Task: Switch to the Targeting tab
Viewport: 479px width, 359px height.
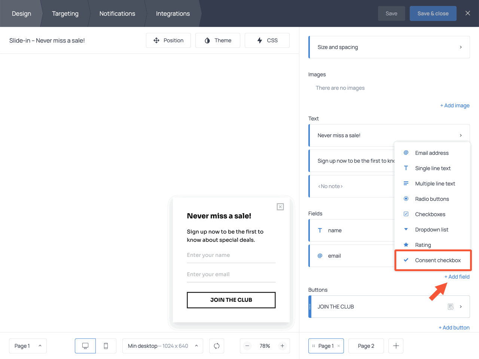Action: pos(65,13)
